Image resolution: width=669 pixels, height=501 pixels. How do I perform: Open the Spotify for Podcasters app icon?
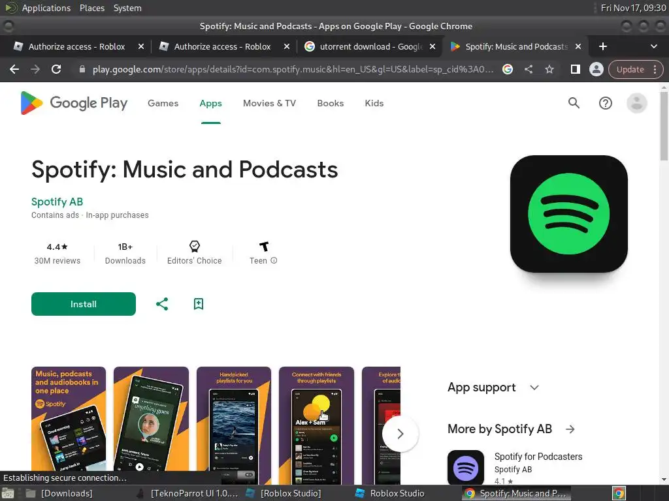(465, 467)
